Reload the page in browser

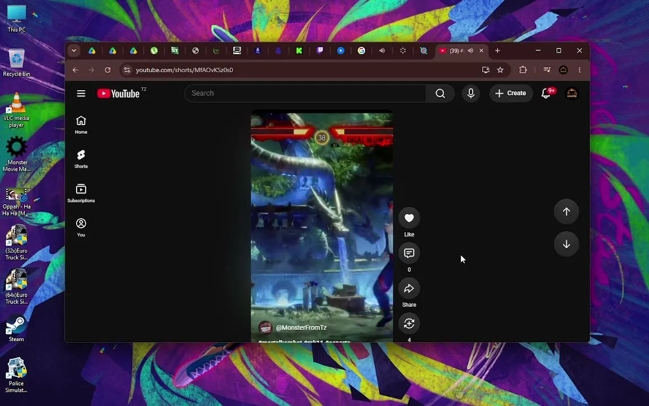pyautogui.click(x=108, y=70)
